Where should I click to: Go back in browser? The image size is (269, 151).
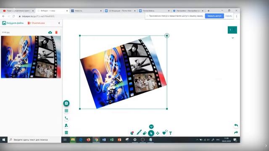click(x=3, y=16)
